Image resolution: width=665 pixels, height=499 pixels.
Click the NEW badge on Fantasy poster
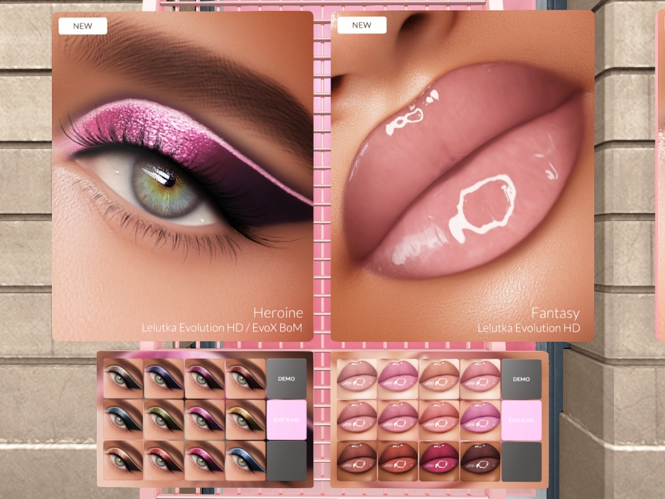pos(362,26)
